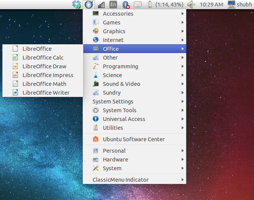Click the LibreOffice Writer document icon
This screenshot has width=254, height=200.
(15, 92)
